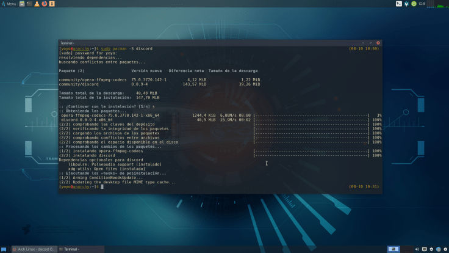Click the terminal indicator in top-right tray

click(398, 4)
